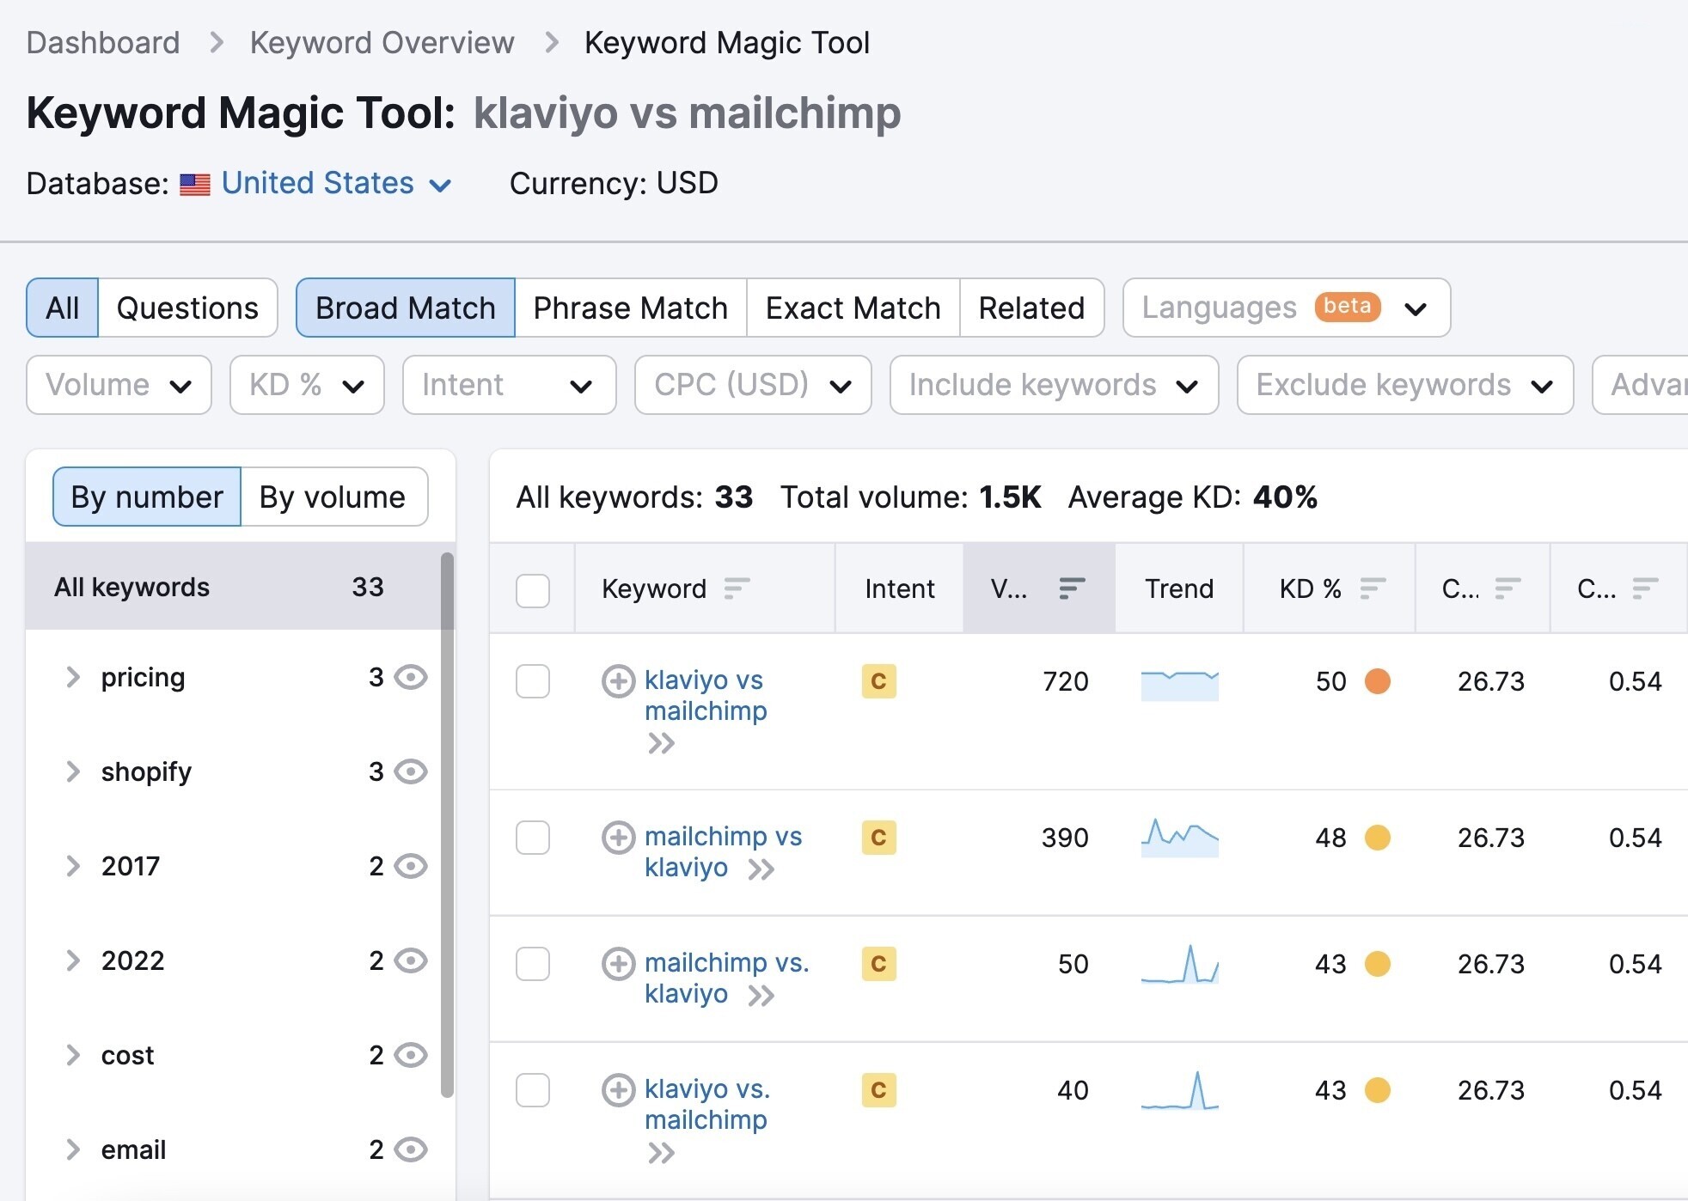
Task: Open double-arrow for 'mailchimp vs klaviyo' keyword
Action: click(761, 869)
